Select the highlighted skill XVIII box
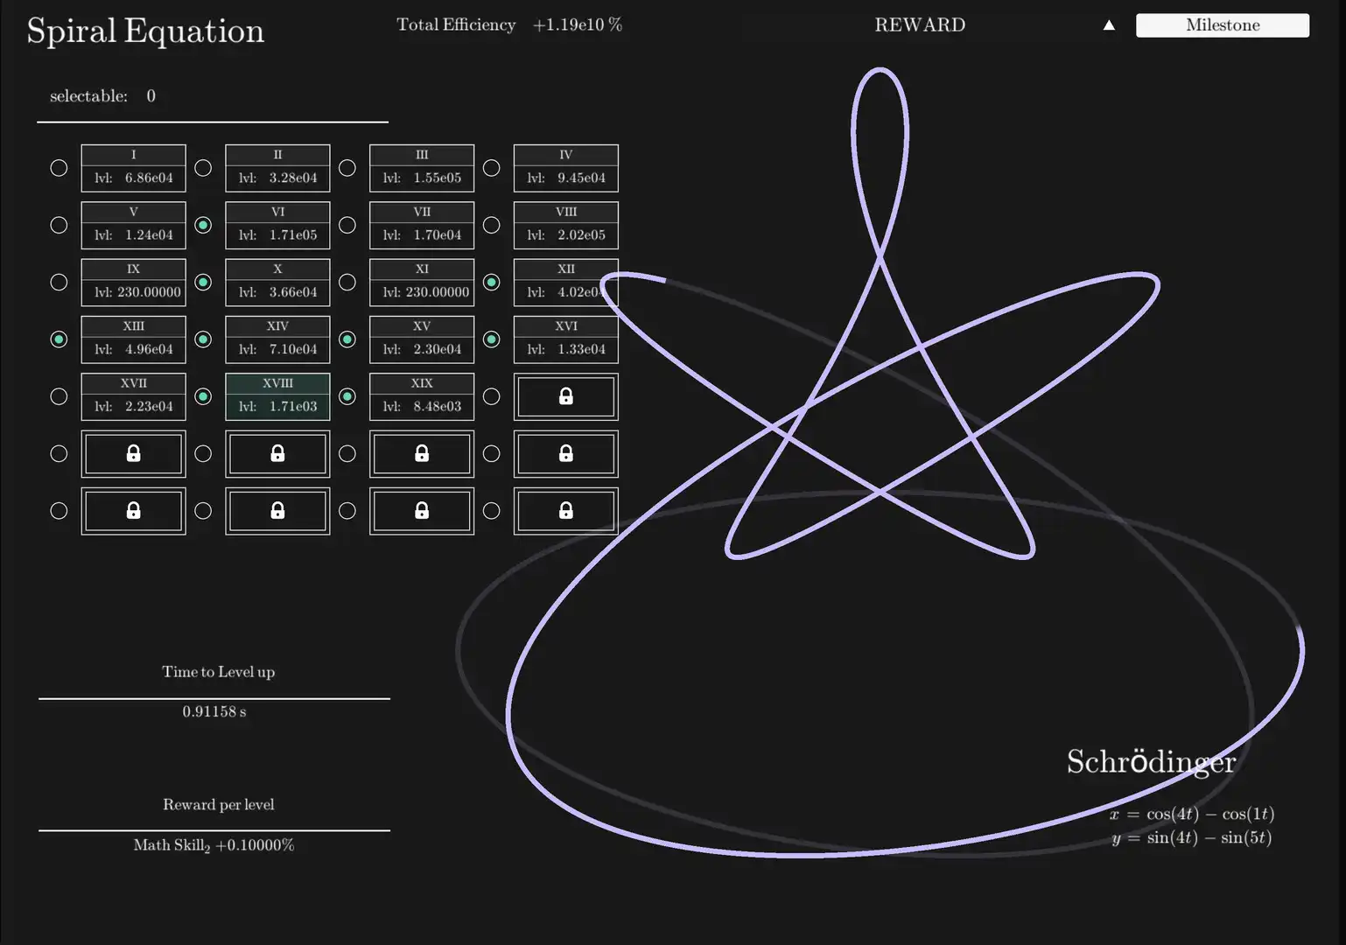 [x=277, y=396]
